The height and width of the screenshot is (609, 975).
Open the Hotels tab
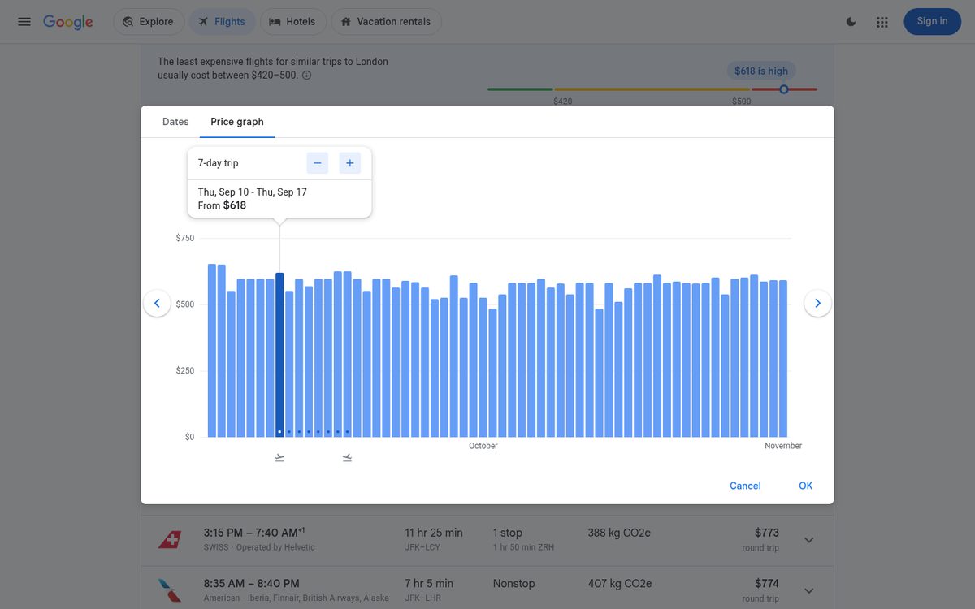click(292, 22)
